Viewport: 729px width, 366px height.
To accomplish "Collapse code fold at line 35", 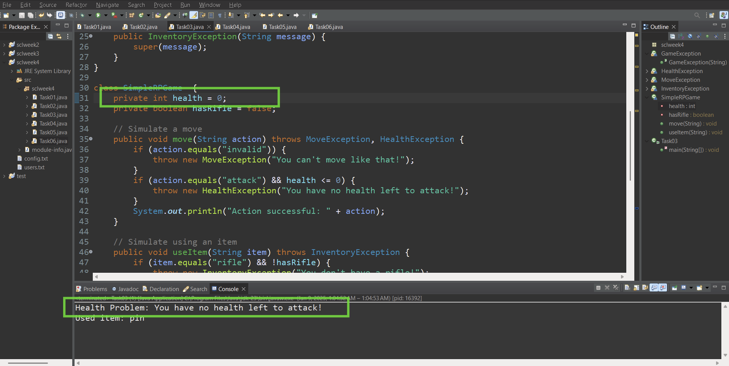I will [x=91, y=139].
